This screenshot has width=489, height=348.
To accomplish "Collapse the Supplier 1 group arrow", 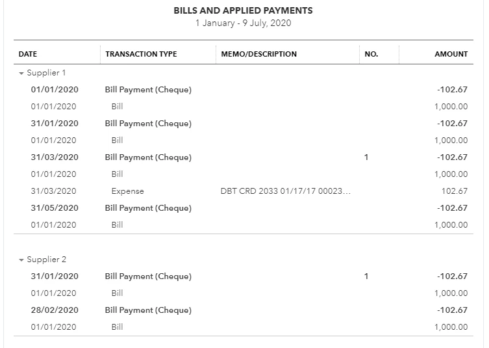I will point(21,74).
